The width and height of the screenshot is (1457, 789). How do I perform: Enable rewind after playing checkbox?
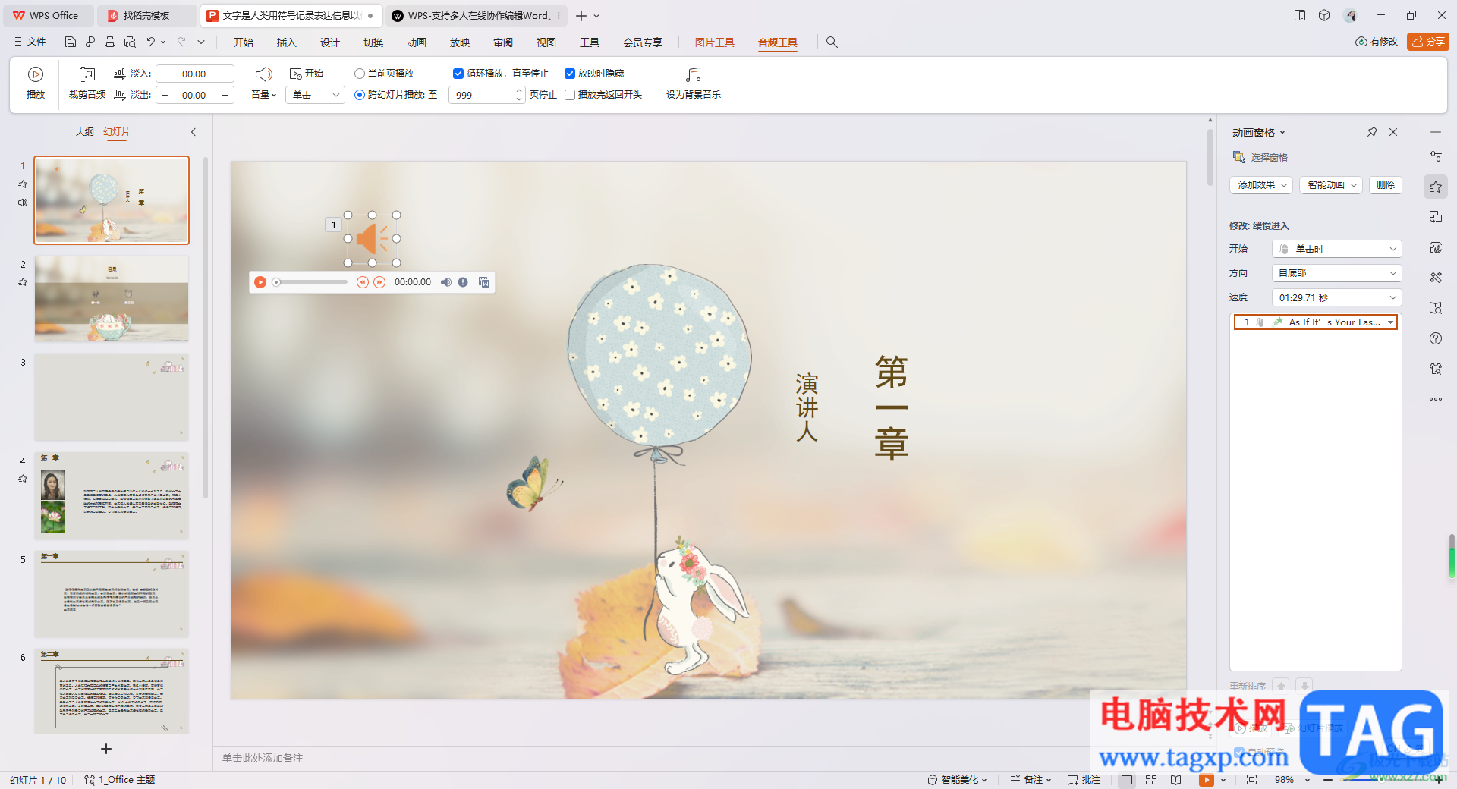tap(570, 95)
